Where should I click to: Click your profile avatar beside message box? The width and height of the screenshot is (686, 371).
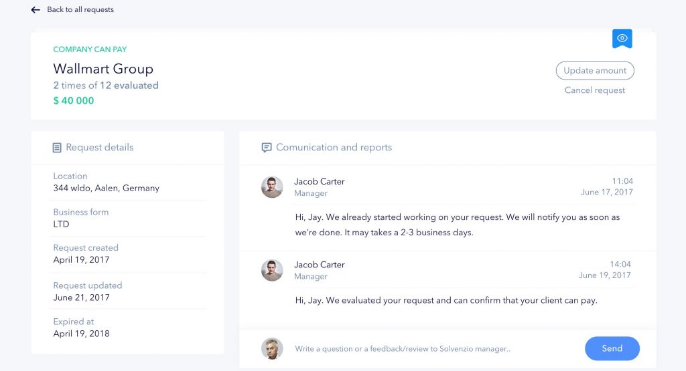pyautogui.click(x=272, y=349)
